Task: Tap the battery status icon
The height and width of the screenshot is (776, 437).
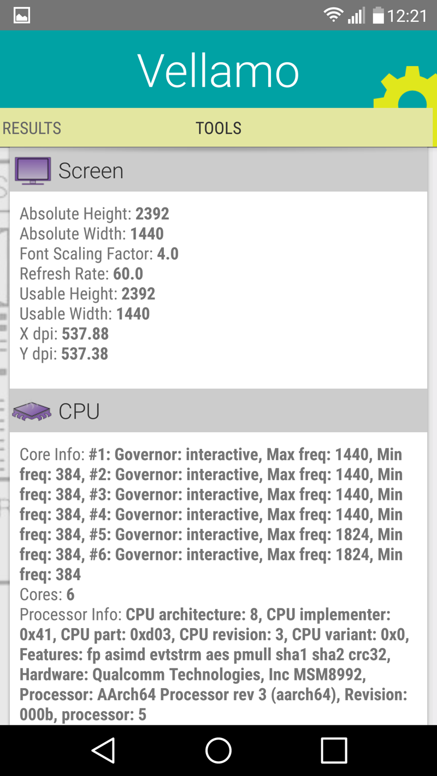Action: tap(378, 15)
